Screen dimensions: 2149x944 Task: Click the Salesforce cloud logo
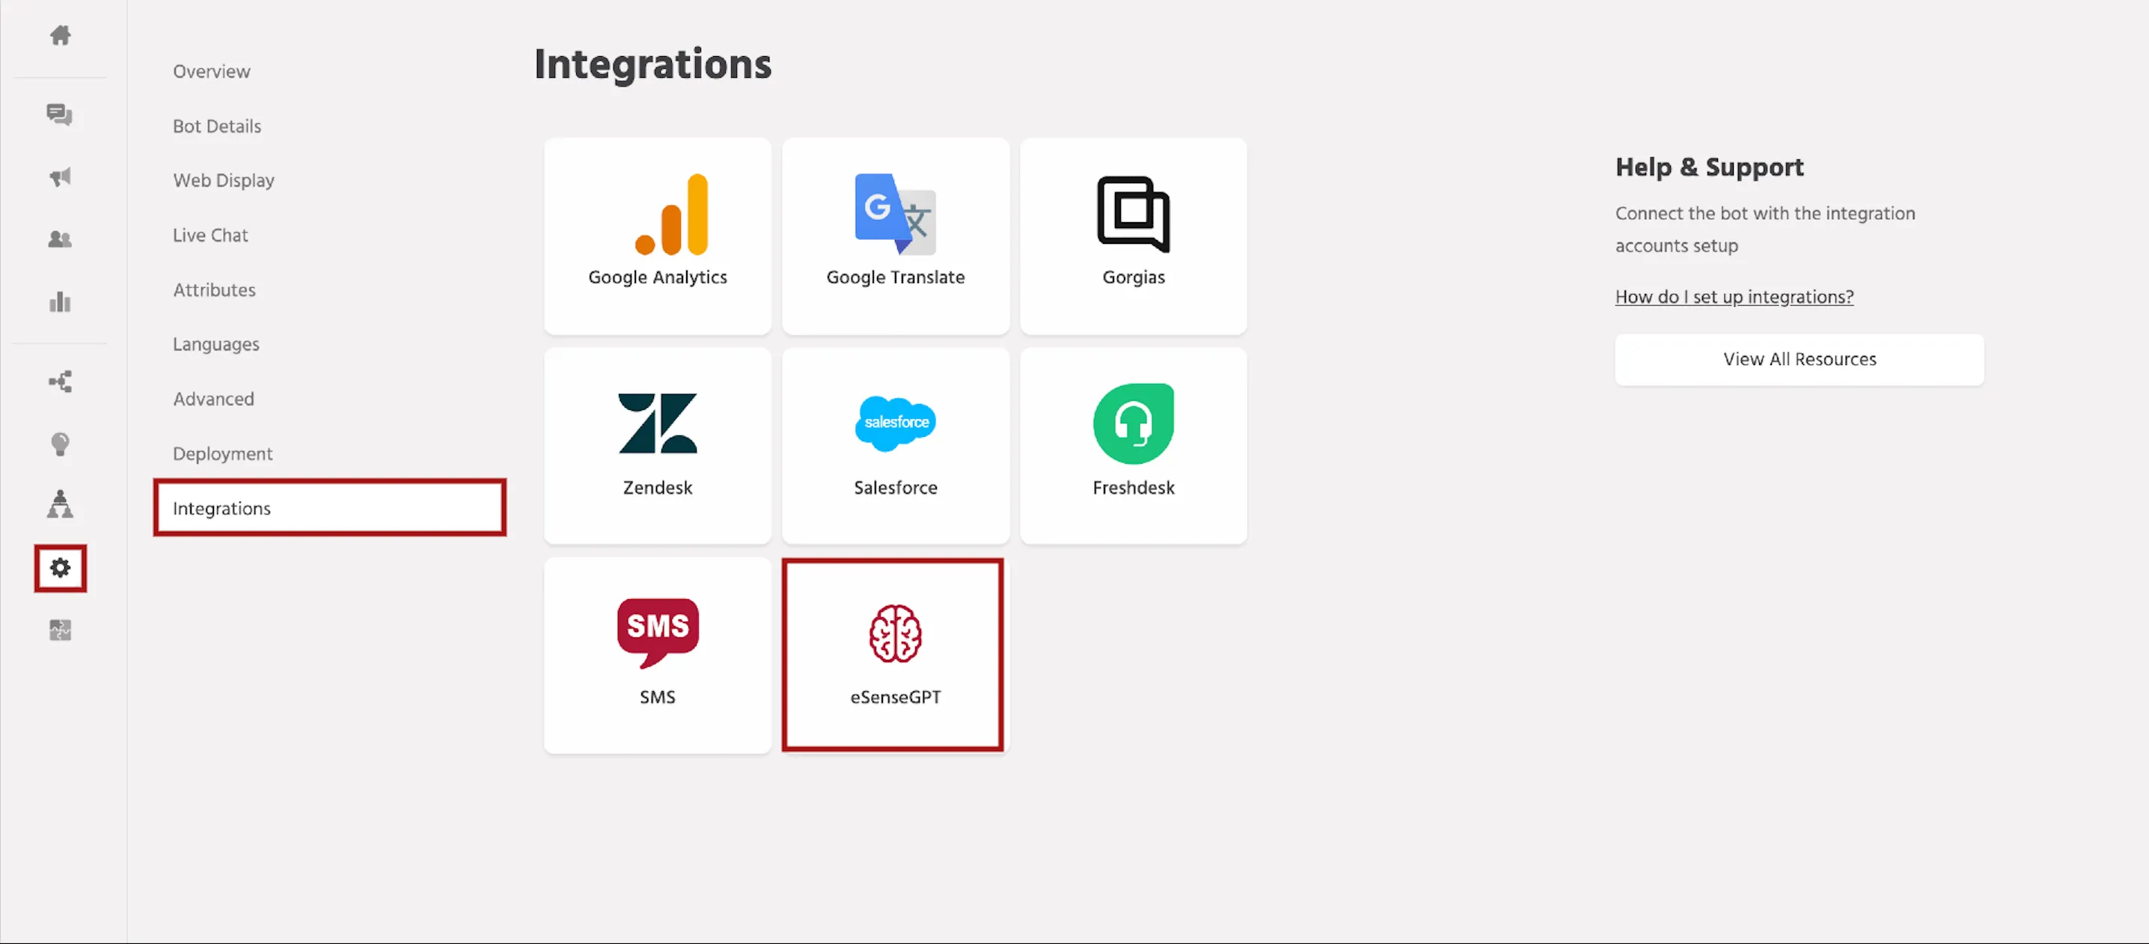click(x=895, y=423)
